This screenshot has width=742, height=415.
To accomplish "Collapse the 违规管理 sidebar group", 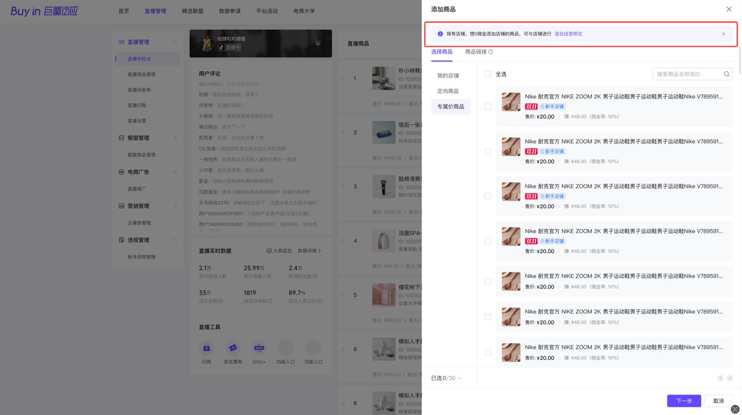I will pyautogui.click(x=176, y=240).
